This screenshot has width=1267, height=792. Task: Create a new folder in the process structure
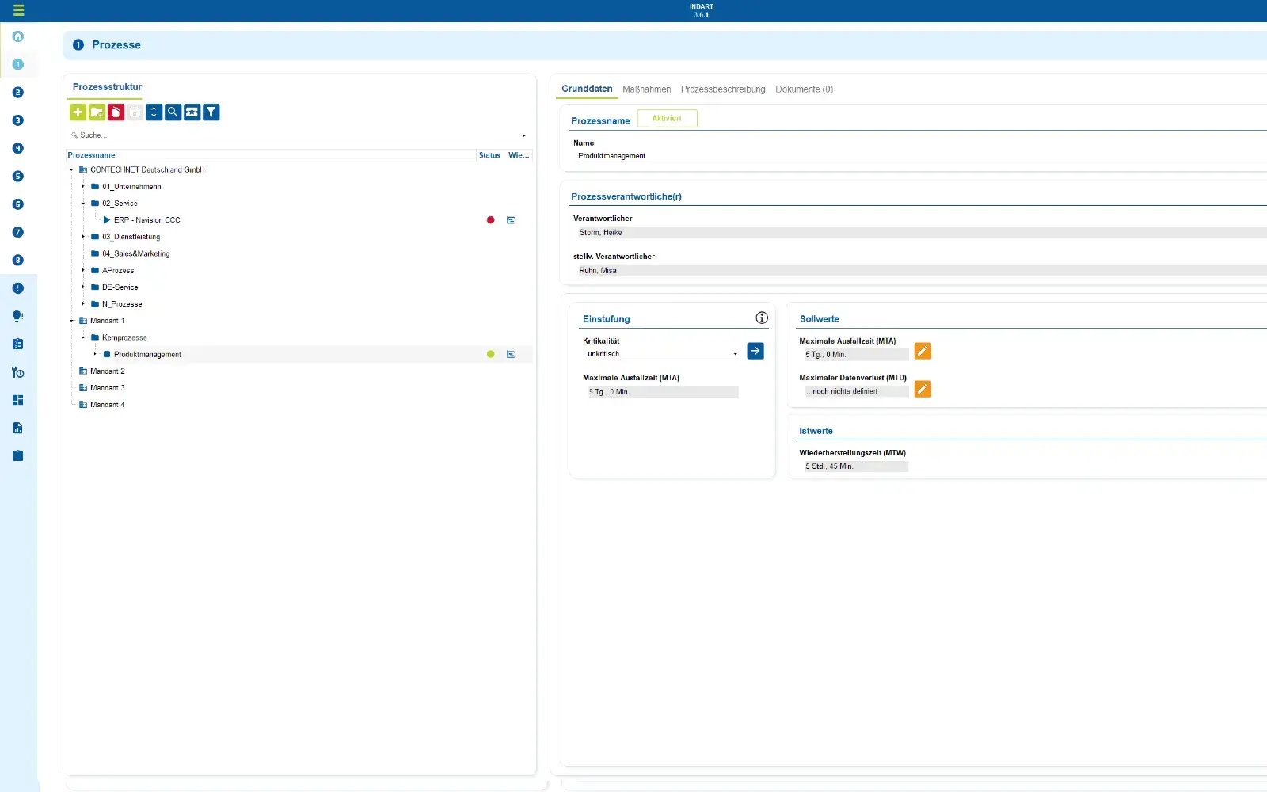(97, 112)
